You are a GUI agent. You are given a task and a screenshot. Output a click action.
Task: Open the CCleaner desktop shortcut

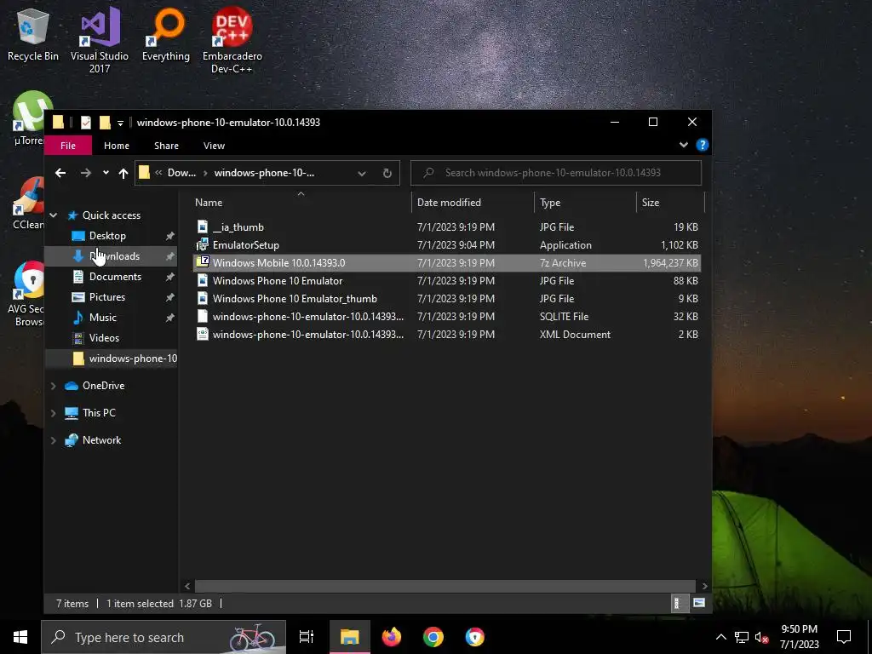29,203
